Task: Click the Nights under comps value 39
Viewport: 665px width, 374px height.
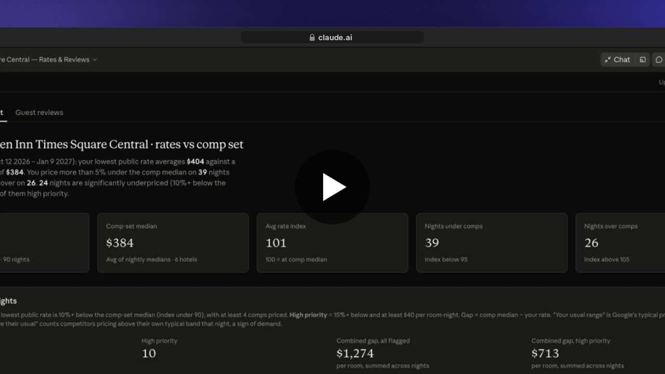Action: point(432,243)
